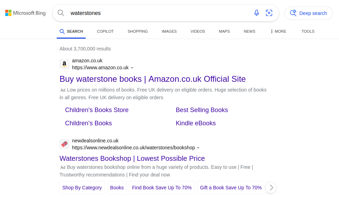Click the Deep search button

click(x=308, y=13)
